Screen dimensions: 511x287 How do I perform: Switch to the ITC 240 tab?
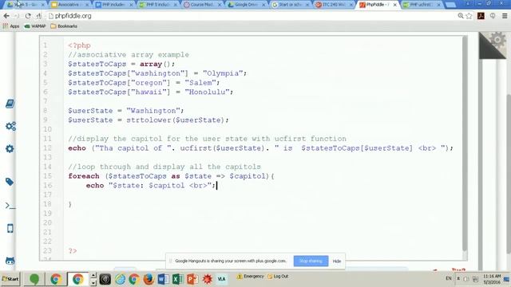334,5
